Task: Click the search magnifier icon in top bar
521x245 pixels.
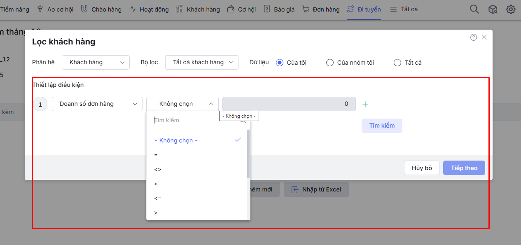Action: pyautogui.click(x=474, y=9)
